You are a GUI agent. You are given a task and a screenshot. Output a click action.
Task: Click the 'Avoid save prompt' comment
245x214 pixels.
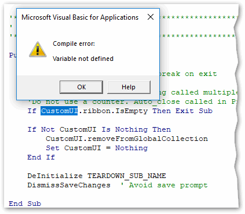click(168, 185)
